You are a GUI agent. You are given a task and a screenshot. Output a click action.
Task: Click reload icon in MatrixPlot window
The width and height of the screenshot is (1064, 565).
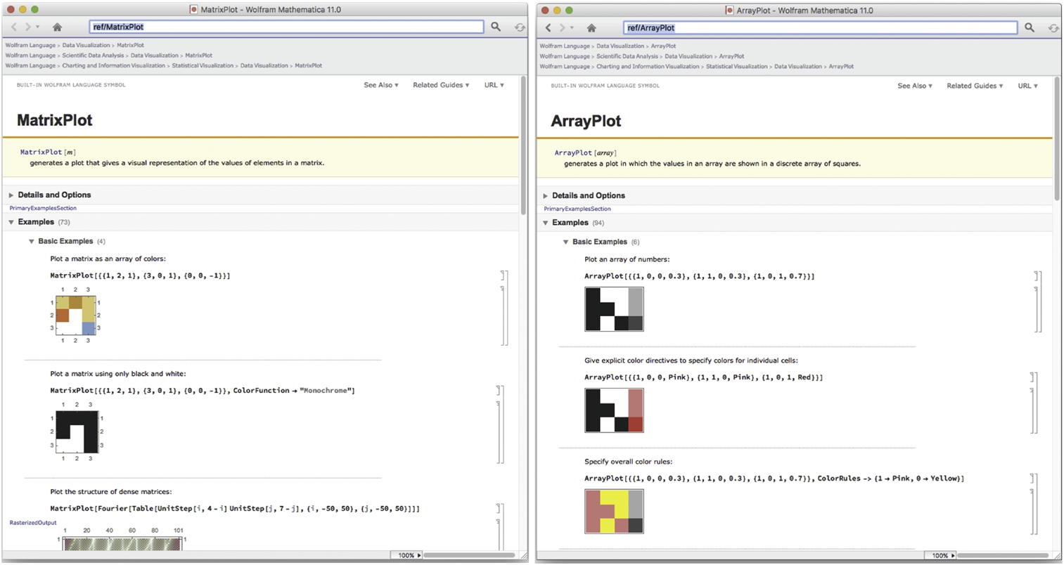click(519, 27)
